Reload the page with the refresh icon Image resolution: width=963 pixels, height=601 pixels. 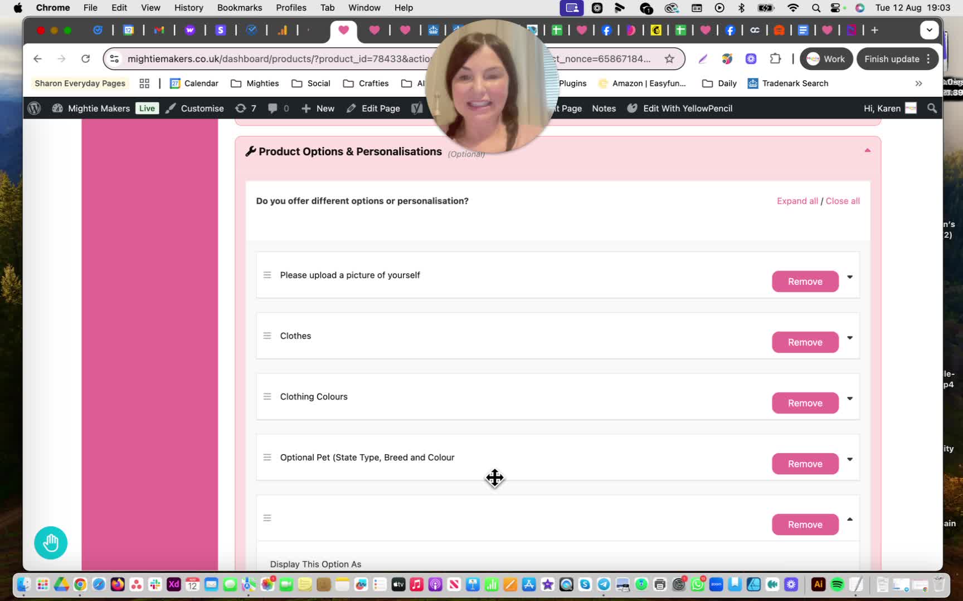(85, 59)
